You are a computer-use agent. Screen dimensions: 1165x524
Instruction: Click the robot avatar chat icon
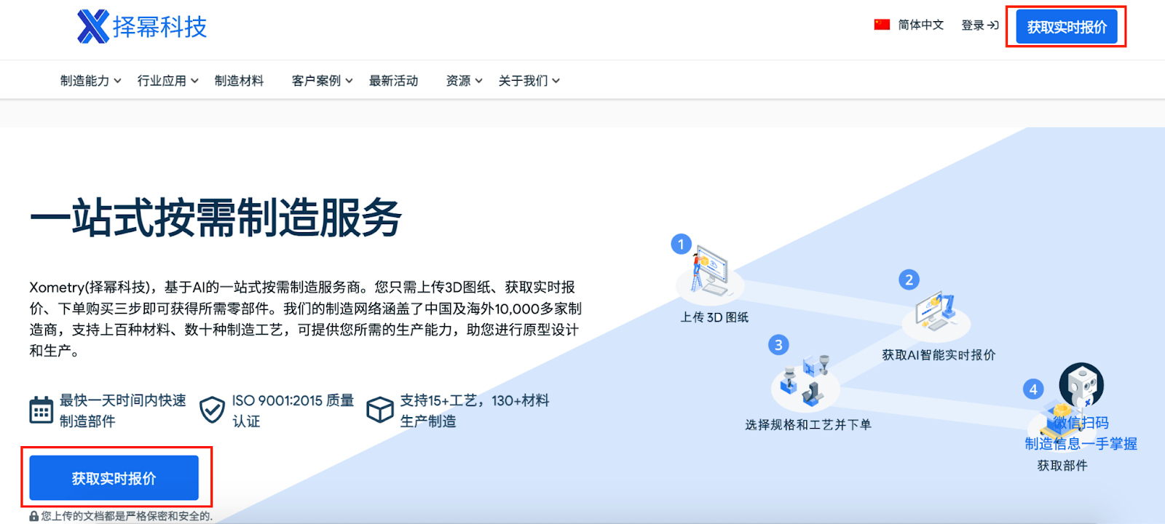(x=1081, y=385)
